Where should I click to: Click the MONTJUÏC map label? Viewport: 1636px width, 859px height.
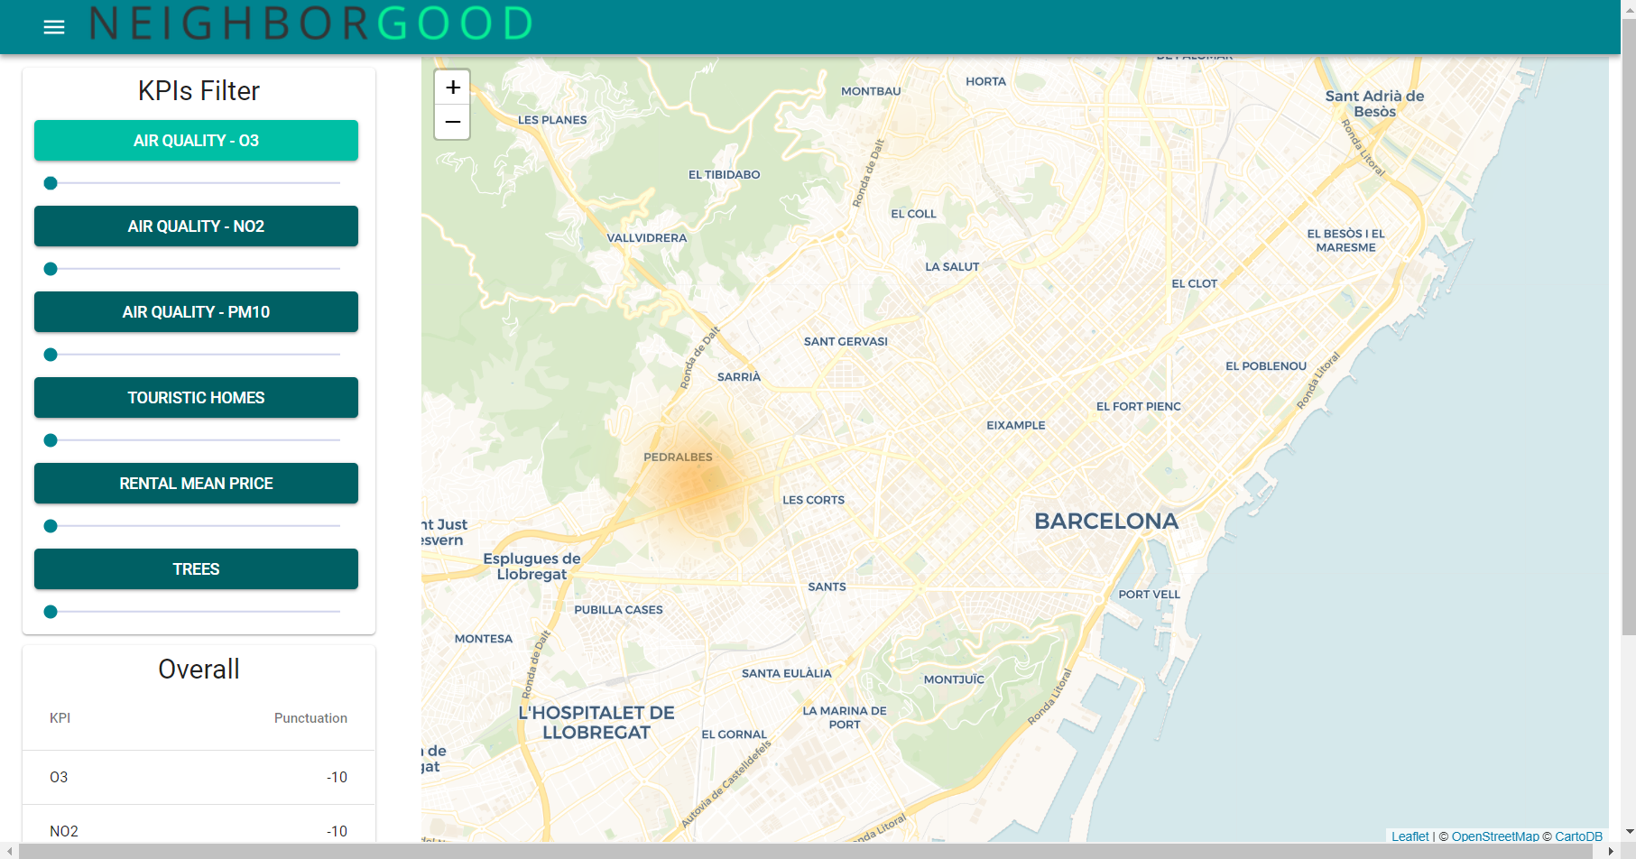(x=954, y=679)
